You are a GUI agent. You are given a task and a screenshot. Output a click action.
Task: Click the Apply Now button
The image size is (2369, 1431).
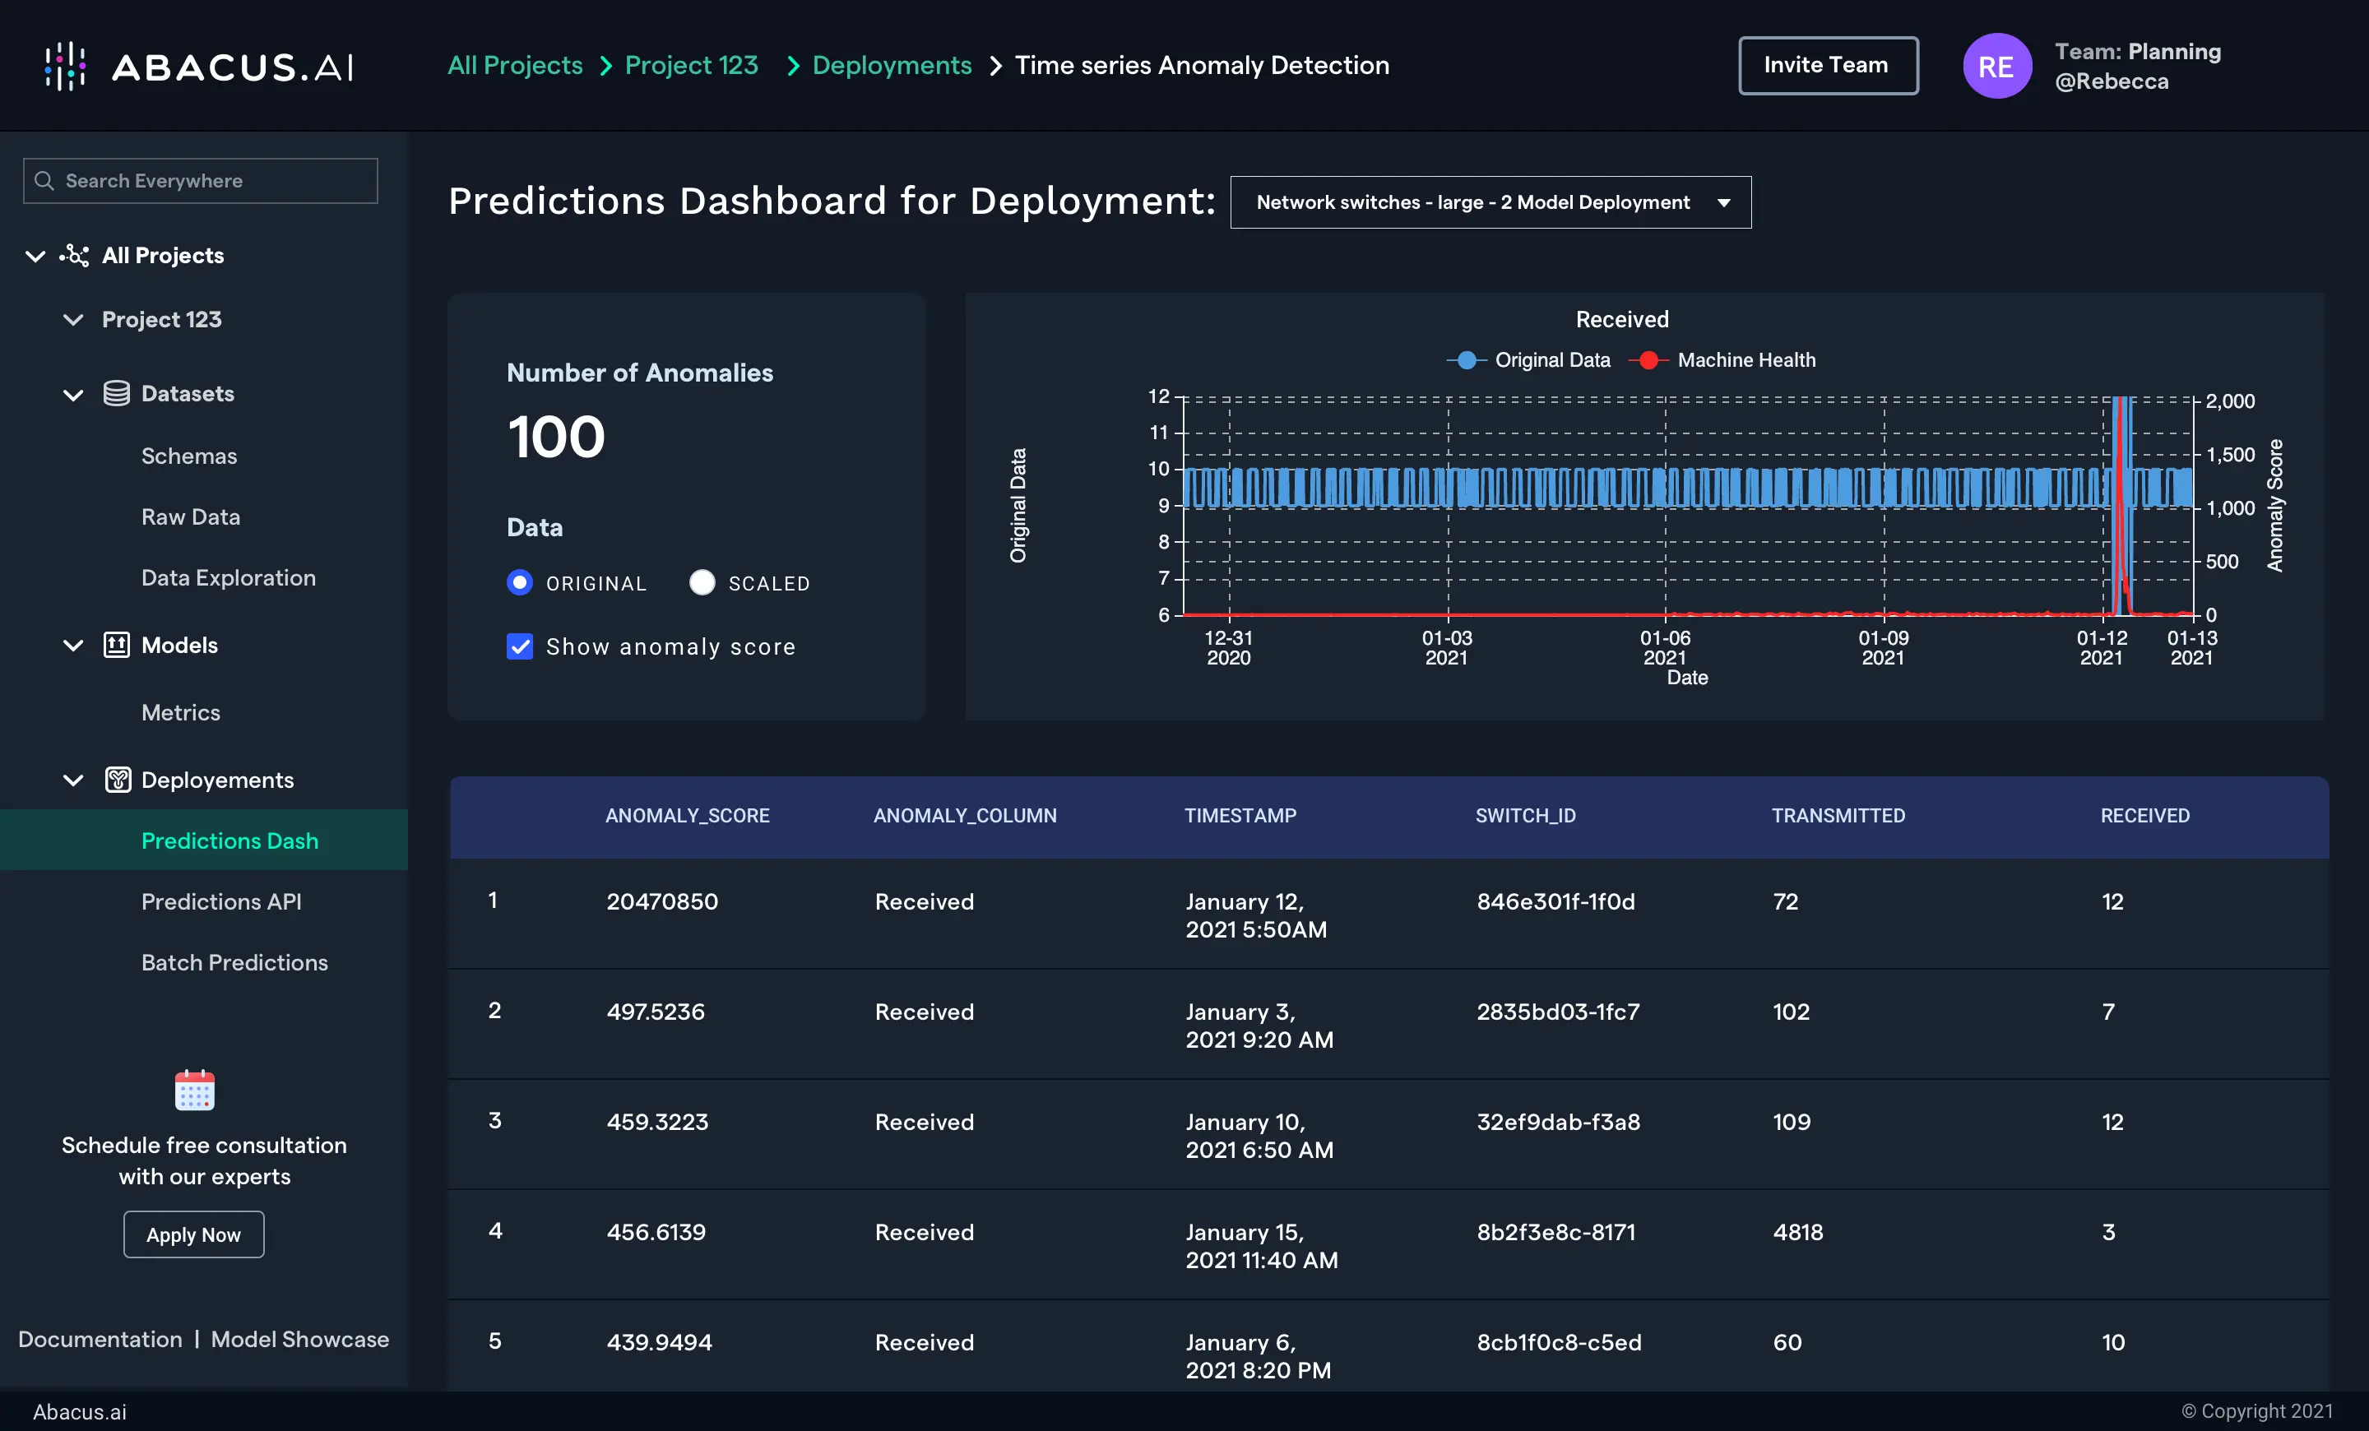pyautogui.click(x=193, y=1234)
